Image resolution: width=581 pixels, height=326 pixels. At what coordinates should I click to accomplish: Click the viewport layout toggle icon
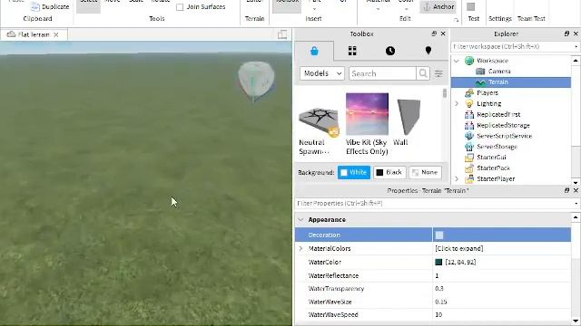click(282, 34)
